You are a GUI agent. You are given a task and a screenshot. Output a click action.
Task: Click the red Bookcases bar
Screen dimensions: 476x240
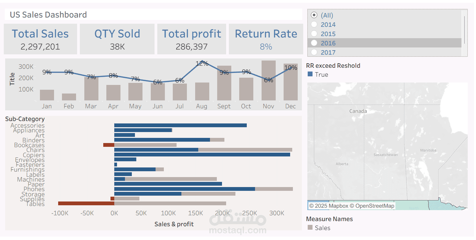click(108, 145)
